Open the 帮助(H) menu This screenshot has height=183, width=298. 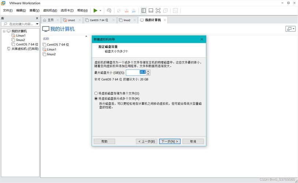(83, 11)
